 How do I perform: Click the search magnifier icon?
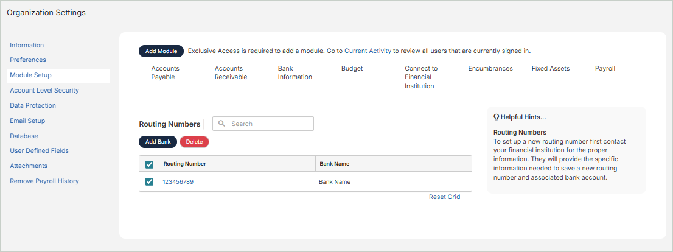[x=222, y=124]
